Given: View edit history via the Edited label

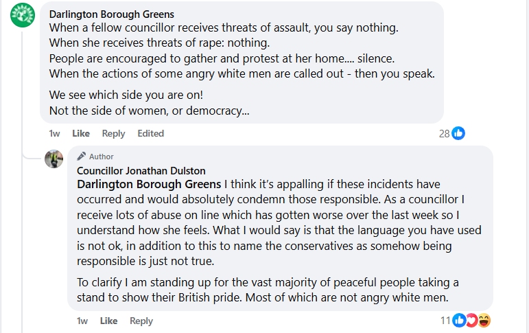Looking at the screenshot, I should [150, 133].
